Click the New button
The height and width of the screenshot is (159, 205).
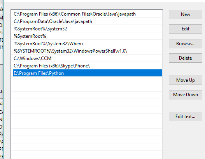tap(186, 14)
